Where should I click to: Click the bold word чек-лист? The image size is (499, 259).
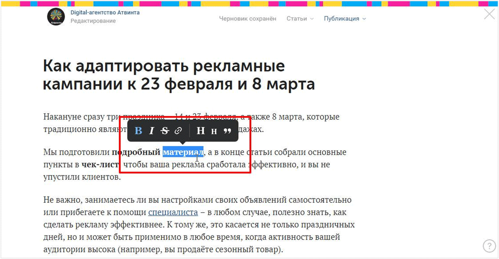[x=100, y=164]
